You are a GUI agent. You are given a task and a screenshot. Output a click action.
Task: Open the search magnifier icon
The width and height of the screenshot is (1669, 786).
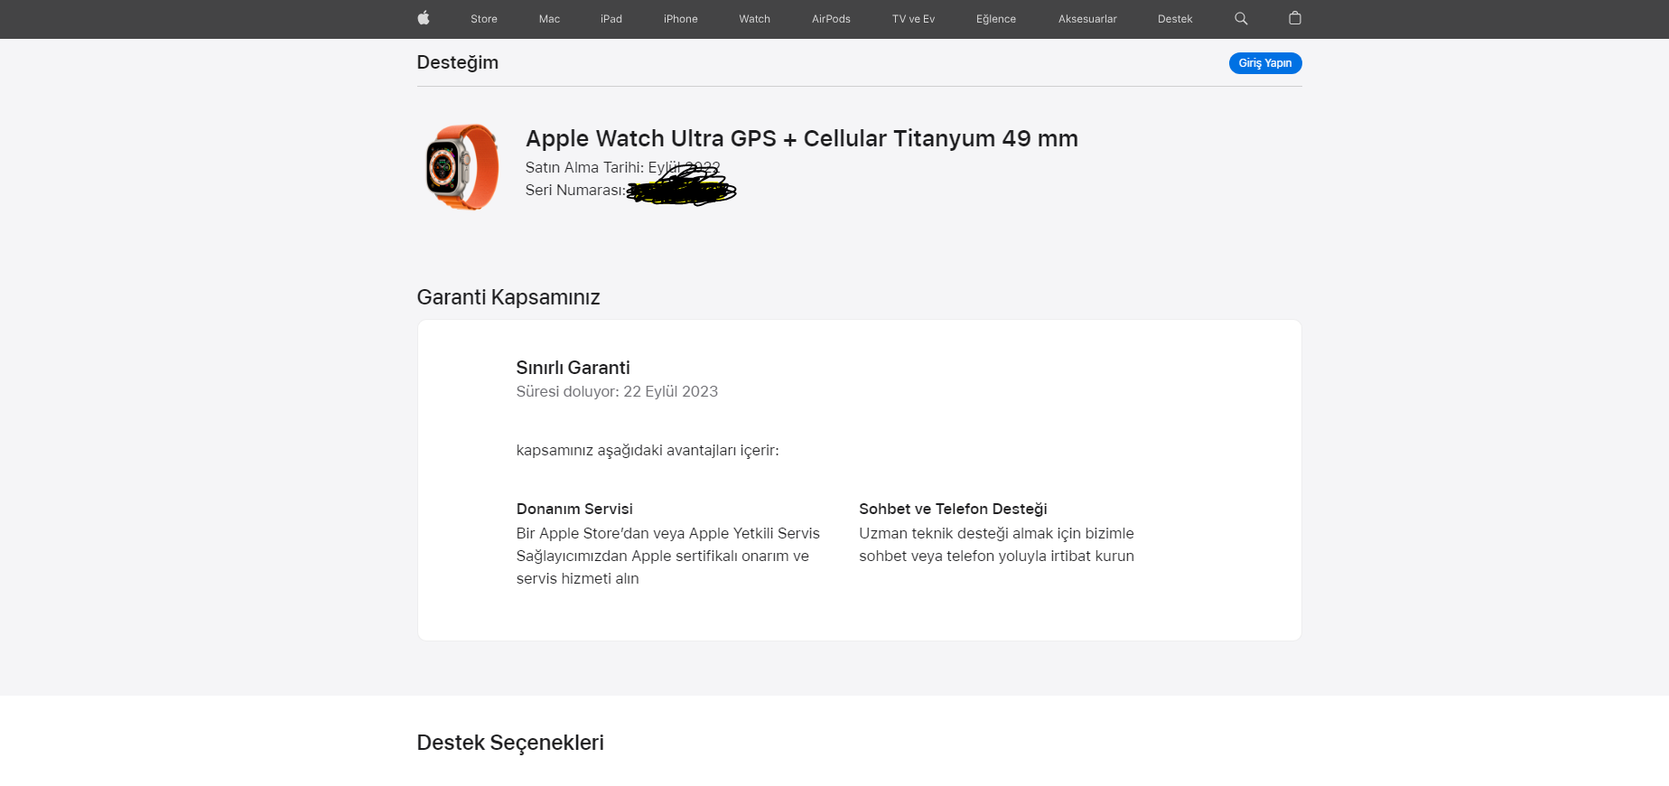[1241, 18]
